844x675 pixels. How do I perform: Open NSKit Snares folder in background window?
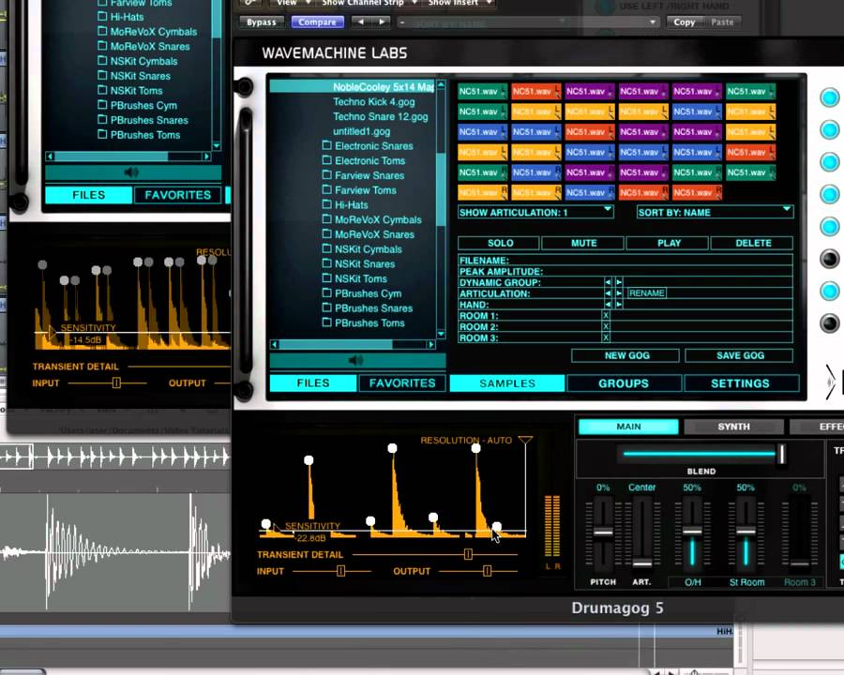click(x=140, y=76)
